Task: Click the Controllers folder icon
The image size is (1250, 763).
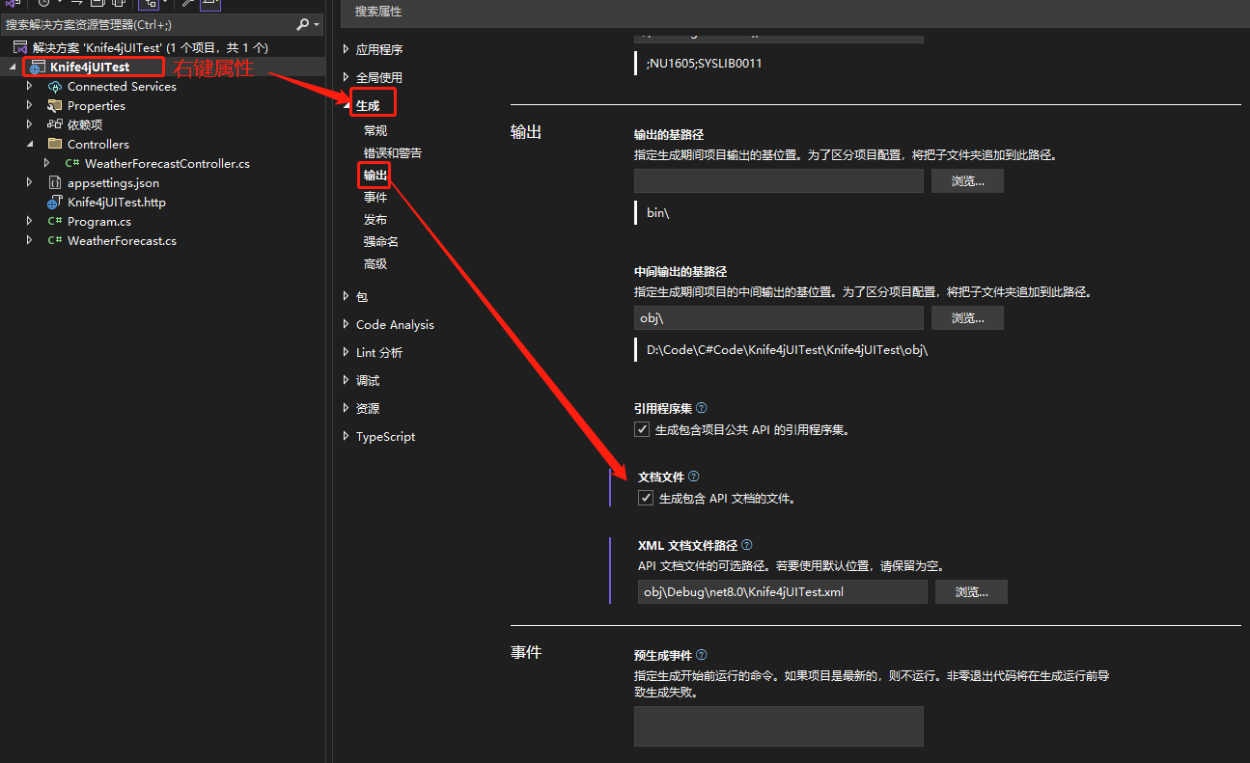Action: 55,144
